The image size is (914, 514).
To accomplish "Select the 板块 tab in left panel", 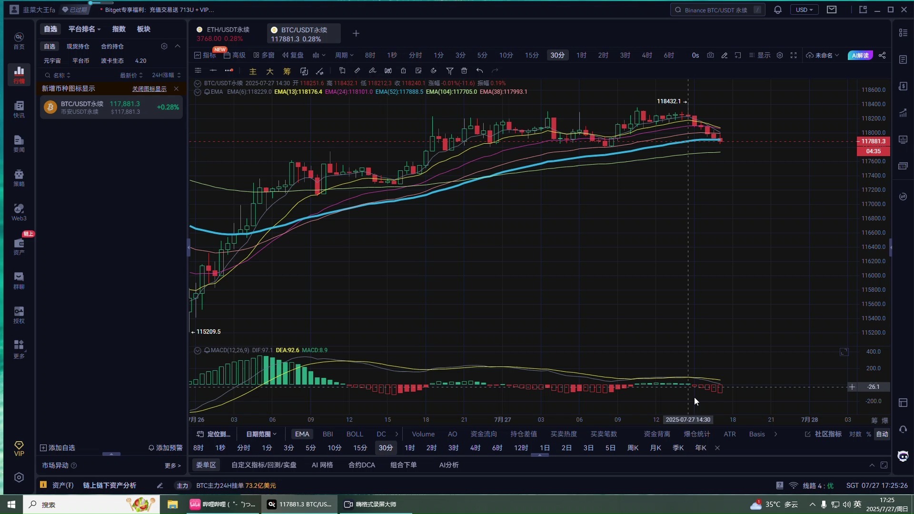I will coord(144,29).
